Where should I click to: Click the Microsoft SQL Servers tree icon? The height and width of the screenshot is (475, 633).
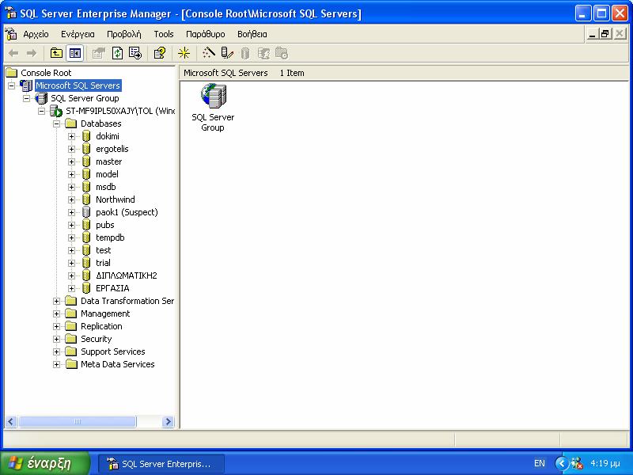(x=26, y=85)
